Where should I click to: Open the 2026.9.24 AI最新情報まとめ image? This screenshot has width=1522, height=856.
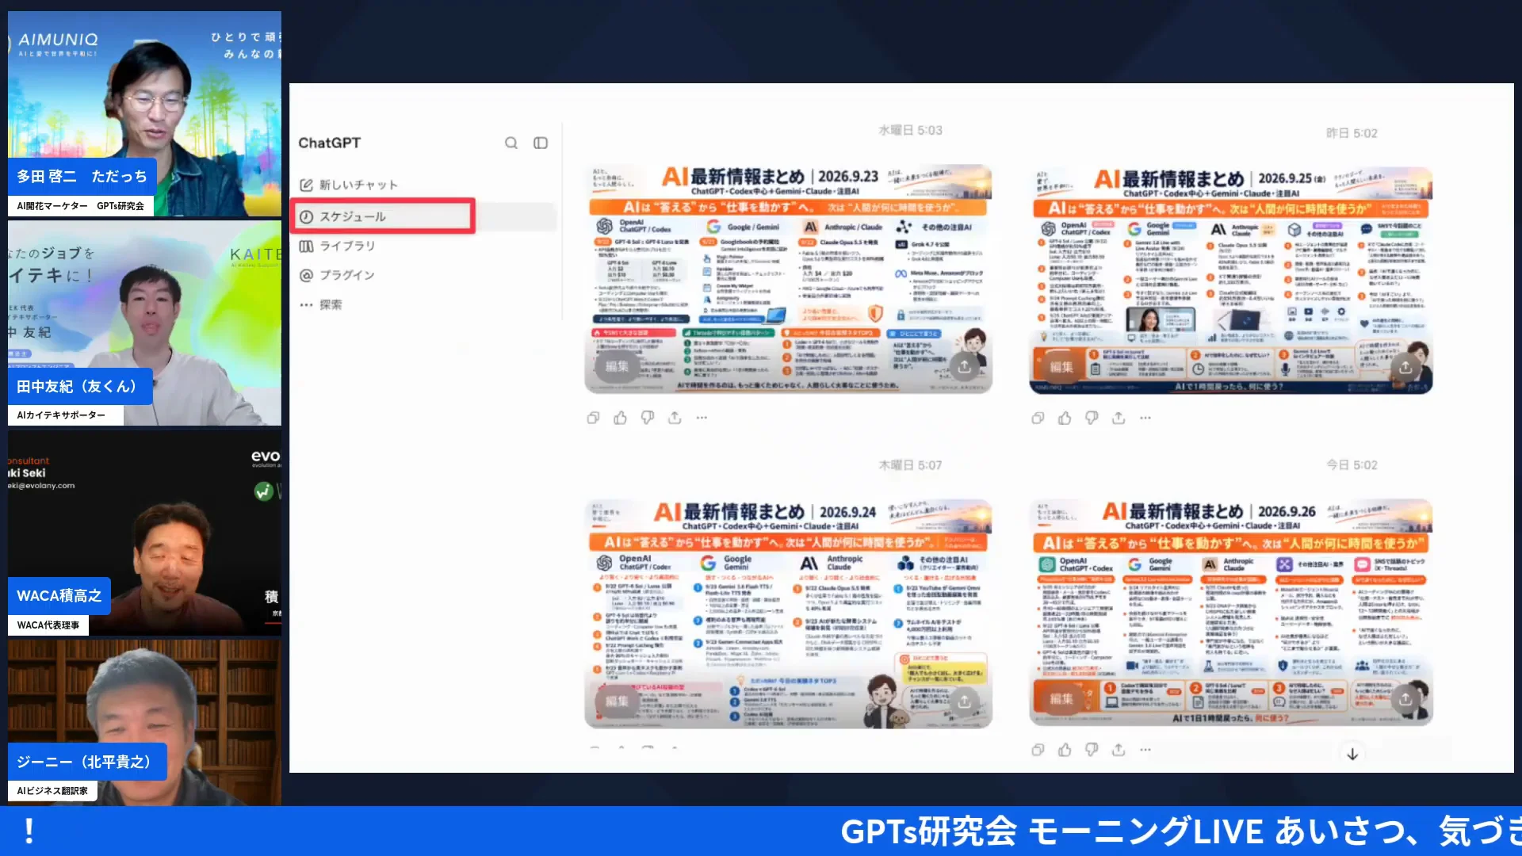[788, 614]
